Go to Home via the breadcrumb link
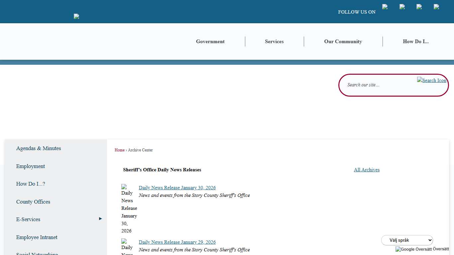This screenshot has width=454, height=255. point(119,150)
